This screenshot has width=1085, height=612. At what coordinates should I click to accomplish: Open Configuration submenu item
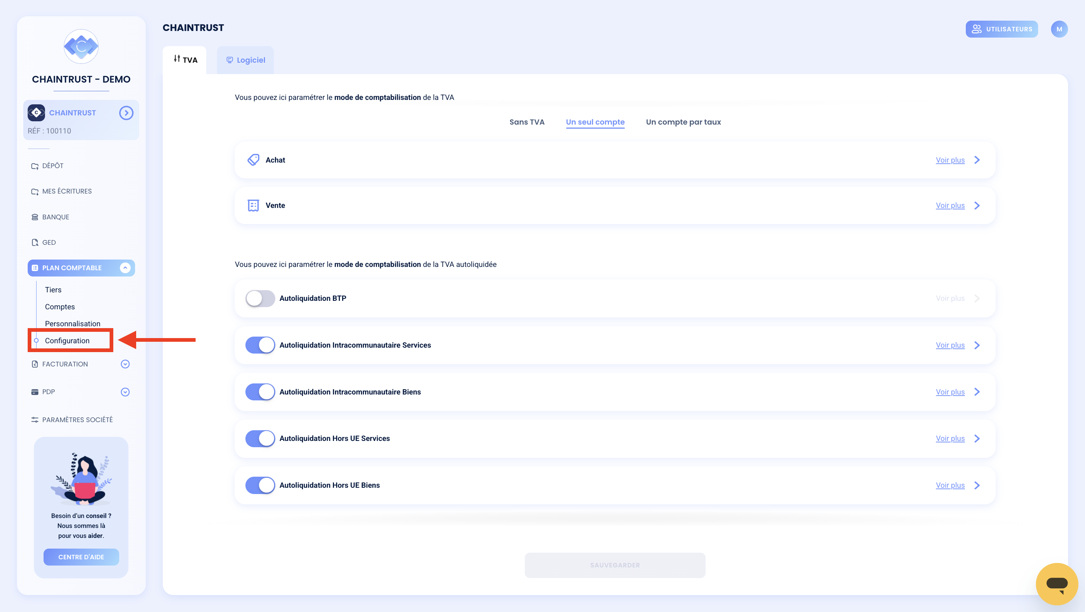tap(67, 341)
